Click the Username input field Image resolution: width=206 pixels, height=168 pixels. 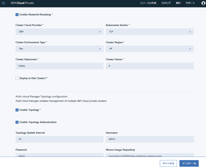click(150, 139)
